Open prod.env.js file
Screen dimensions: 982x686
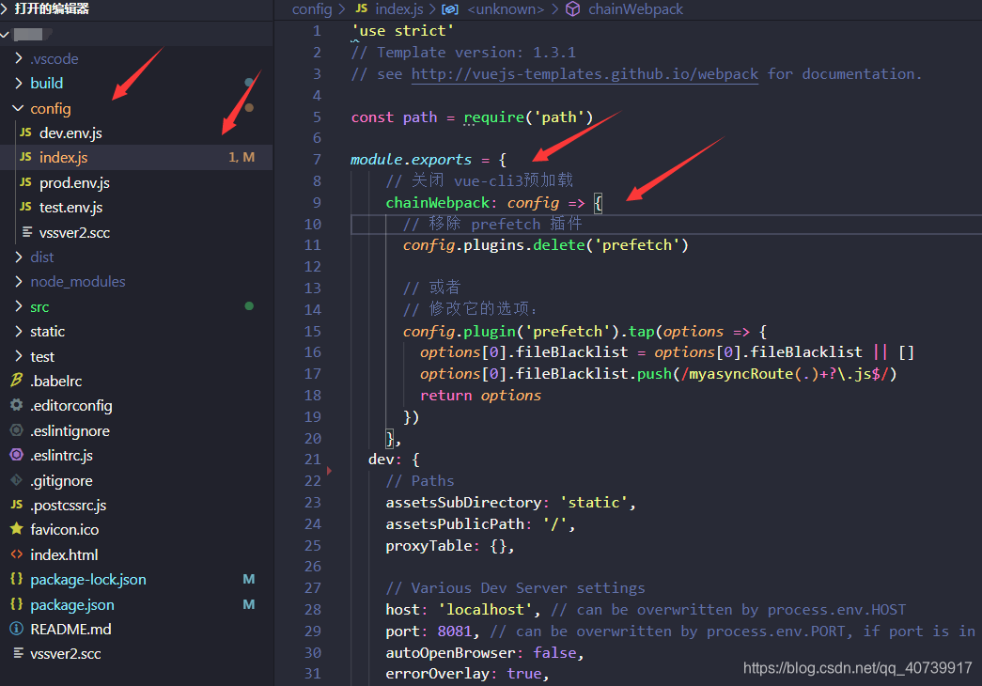click(74, 183)
